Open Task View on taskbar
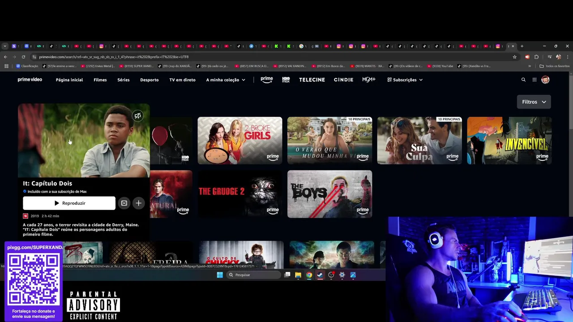 click(287, 275)
